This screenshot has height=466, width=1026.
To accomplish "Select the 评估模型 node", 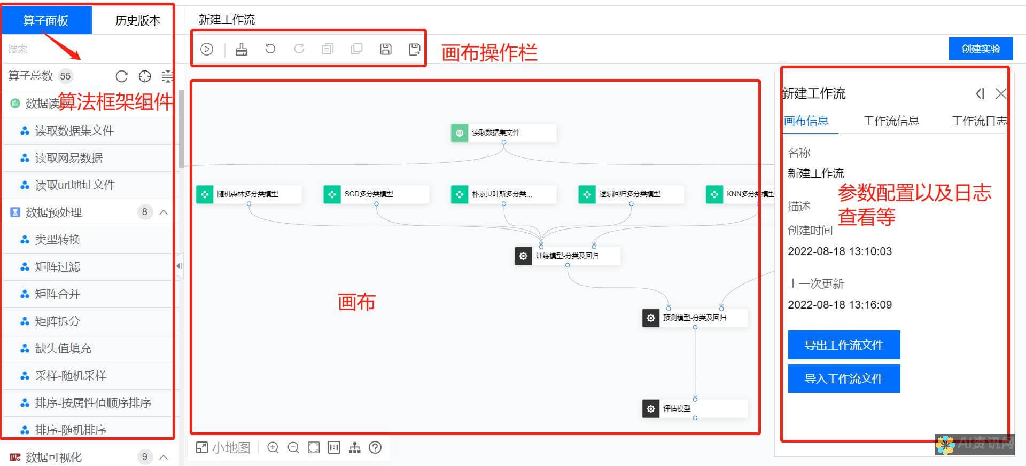I will point(695,409).
